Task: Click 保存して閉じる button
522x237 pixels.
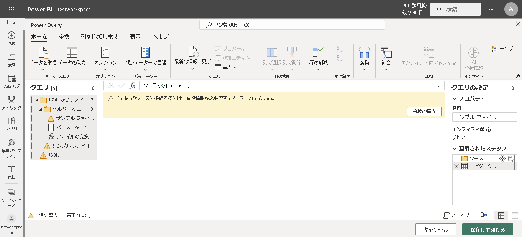Action: [488, 230]
